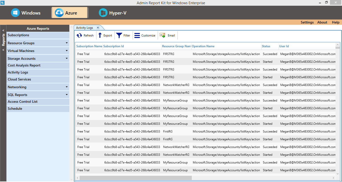The image size is (342, 182).
Task: Sort by Operation Name column header
Action: coord(226,46)
